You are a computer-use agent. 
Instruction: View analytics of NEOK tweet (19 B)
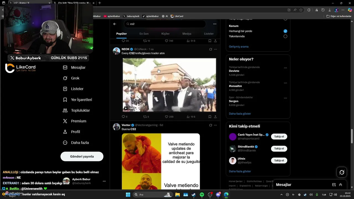click(191, 117)
